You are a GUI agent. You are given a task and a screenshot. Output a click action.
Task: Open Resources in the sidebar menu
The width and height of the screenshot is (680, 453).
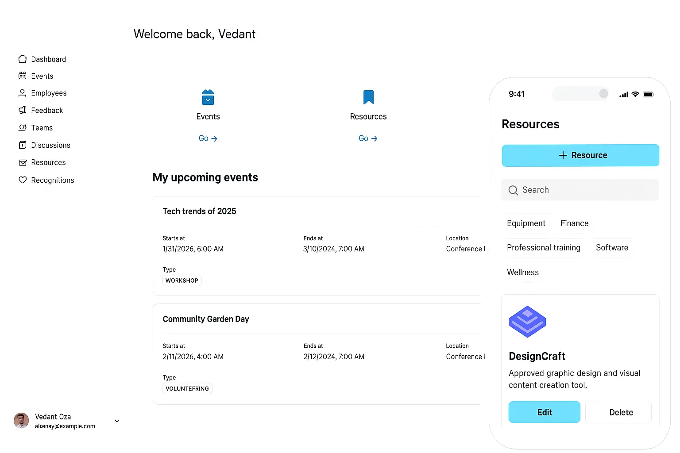[48, 163]
